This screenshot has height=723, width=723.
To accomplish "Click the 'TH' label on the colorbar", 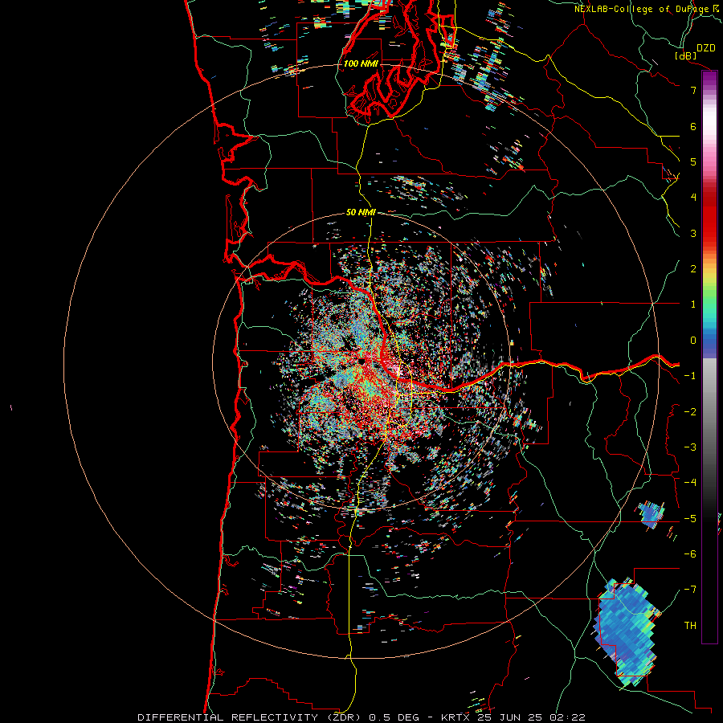I will 690,625.
